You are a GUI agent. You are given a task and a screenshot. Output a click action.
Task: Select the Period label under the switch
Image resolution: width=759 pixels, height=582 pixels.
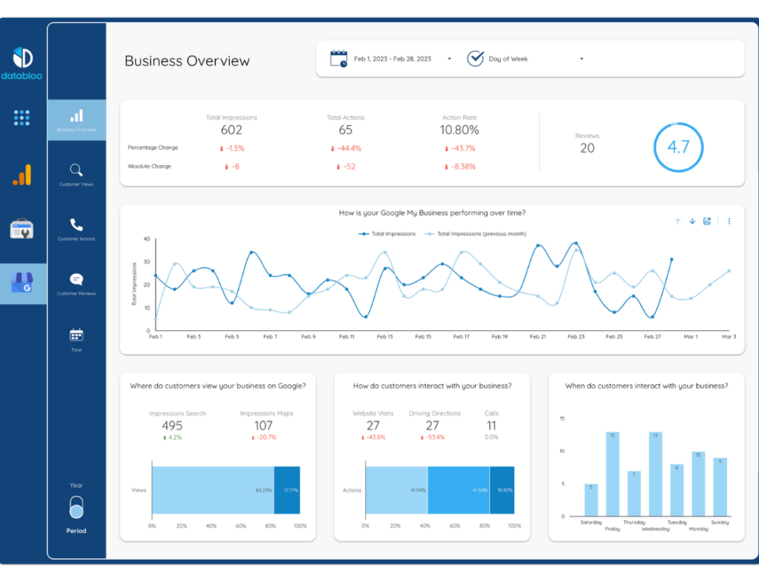click(76, 531)
